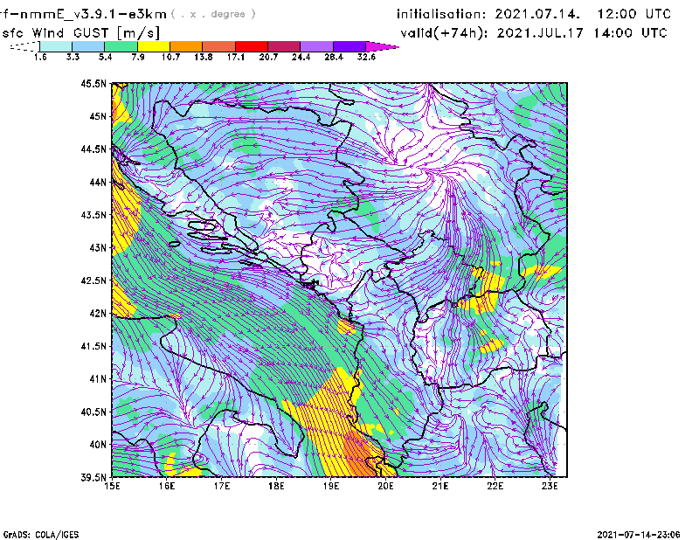Click the 40N latitude label

pyautogui.click(x=98, y=444)
